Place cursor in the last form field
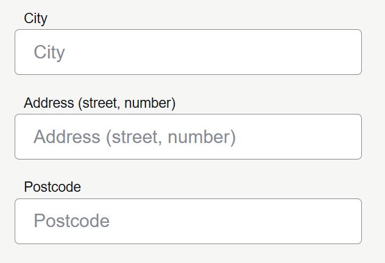 coord(188,221)
